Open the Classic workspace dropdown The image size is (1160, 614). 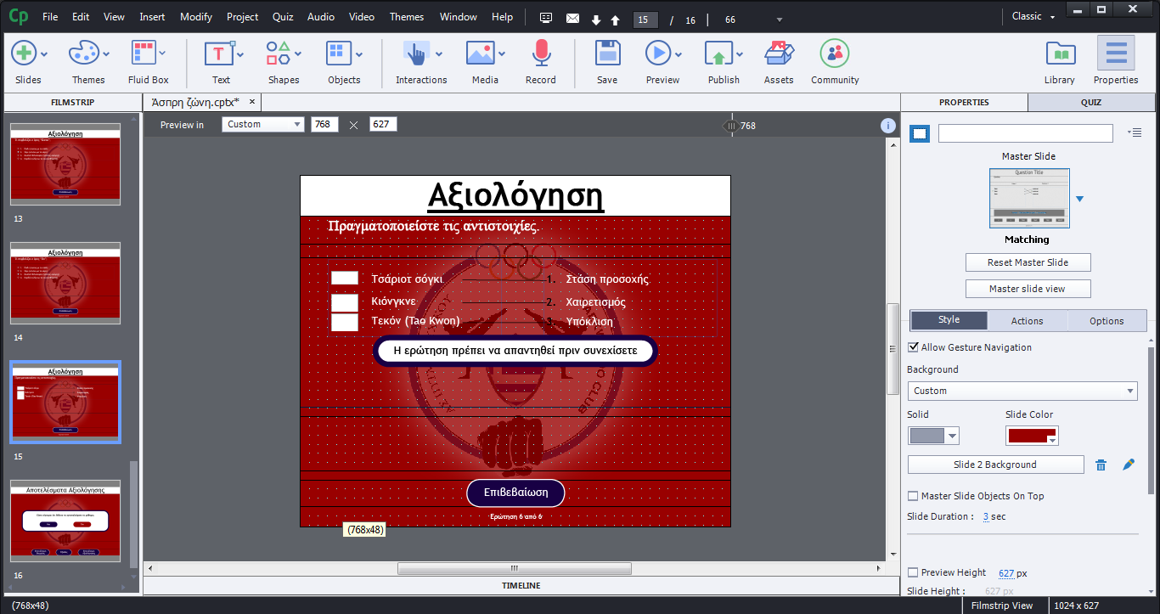[x=1033, y=16]
